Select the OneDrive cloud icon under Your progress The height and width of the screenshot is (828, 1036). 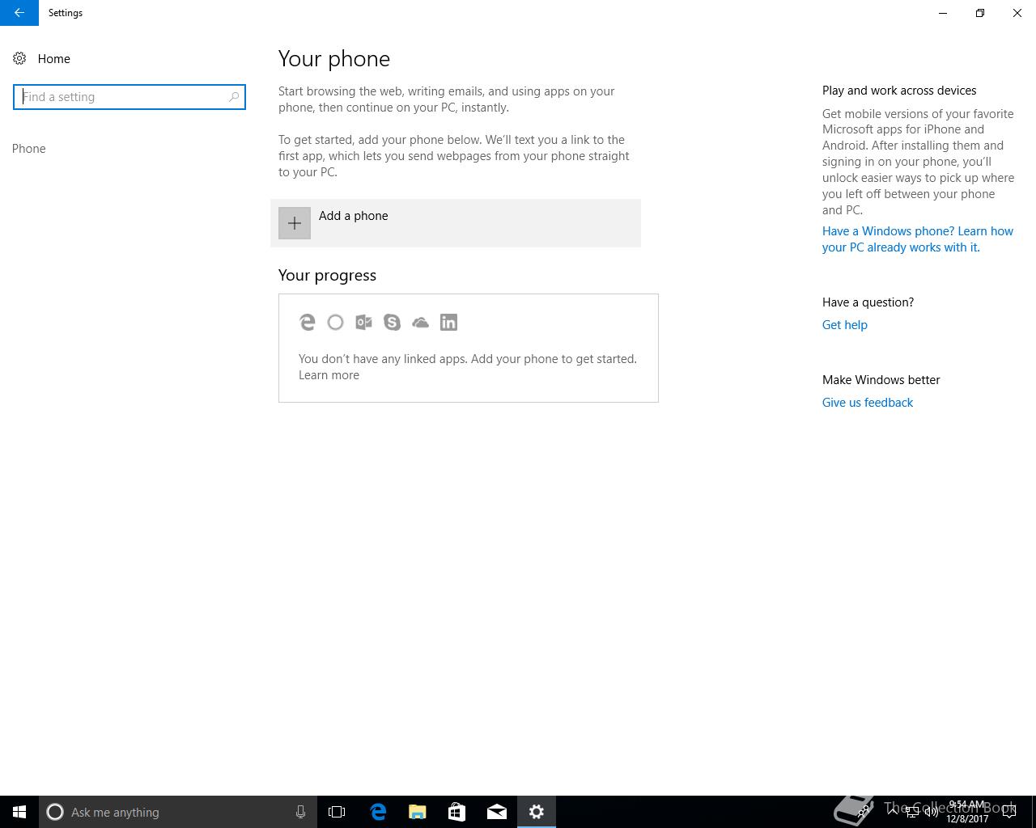click(420, 323)
